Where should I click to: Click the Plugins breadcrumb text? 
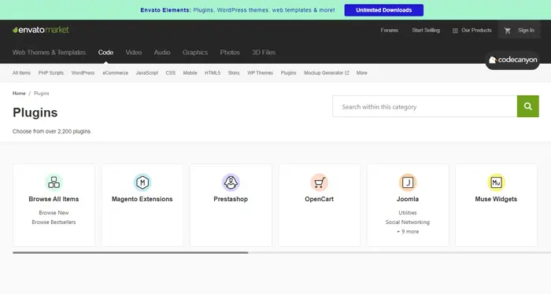click(42, 94)
